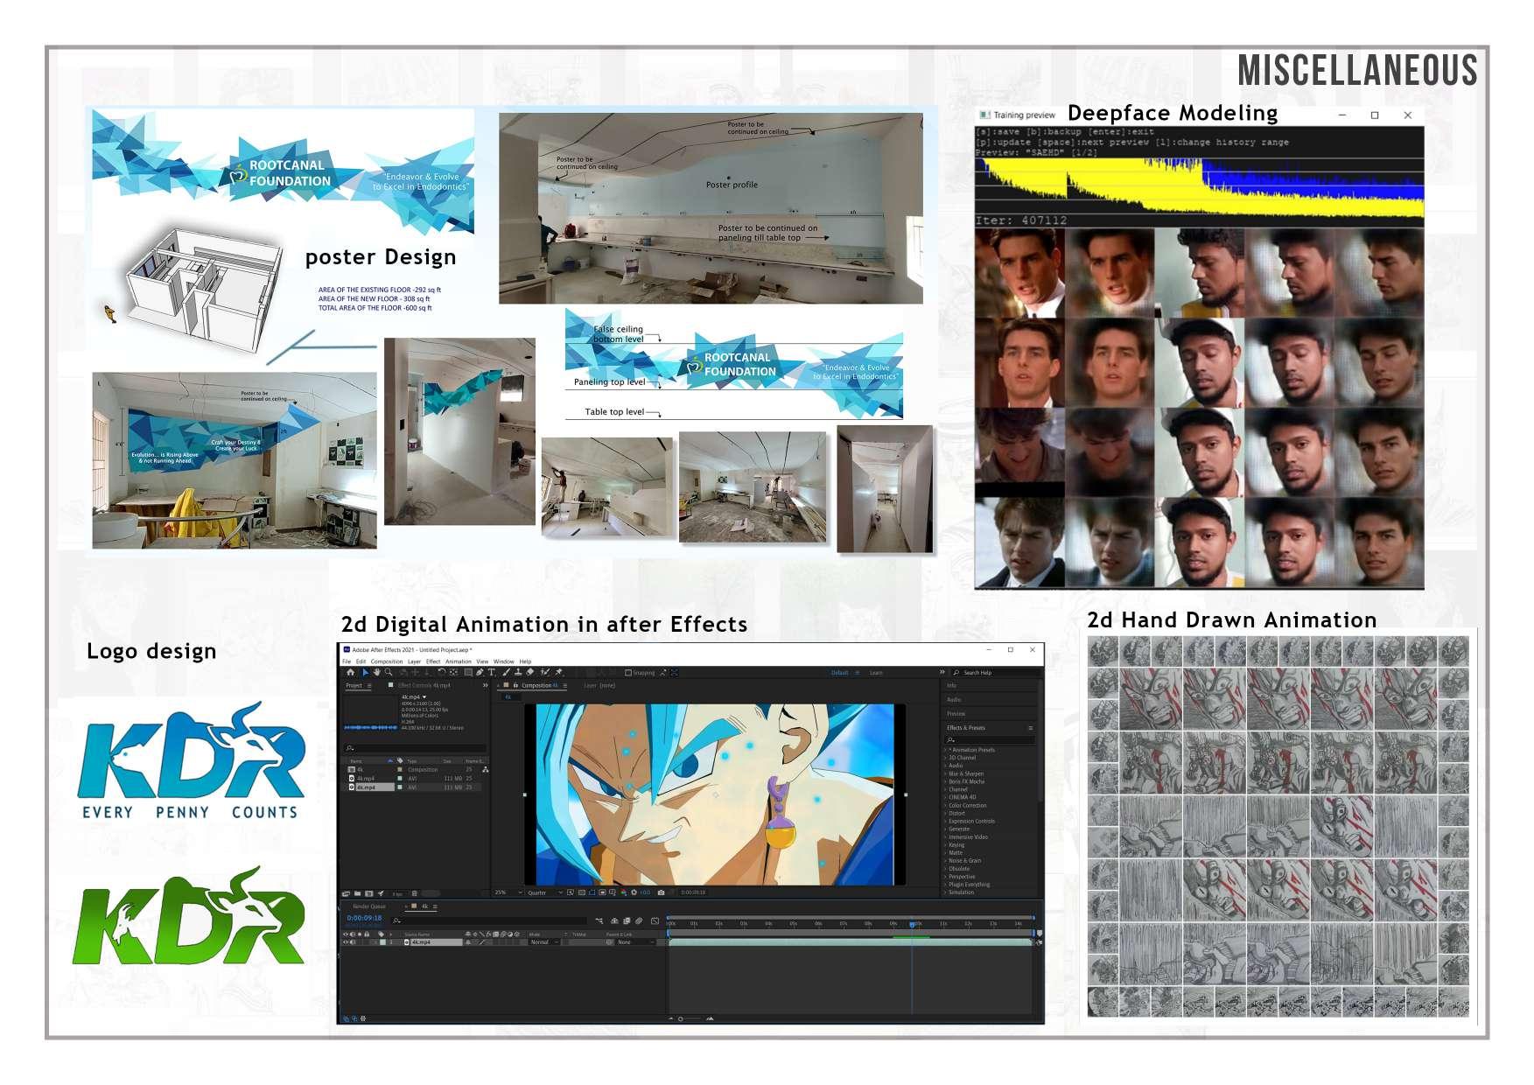Select the Eraser tool
1534x1085 pixels.
tap(530, 673)
